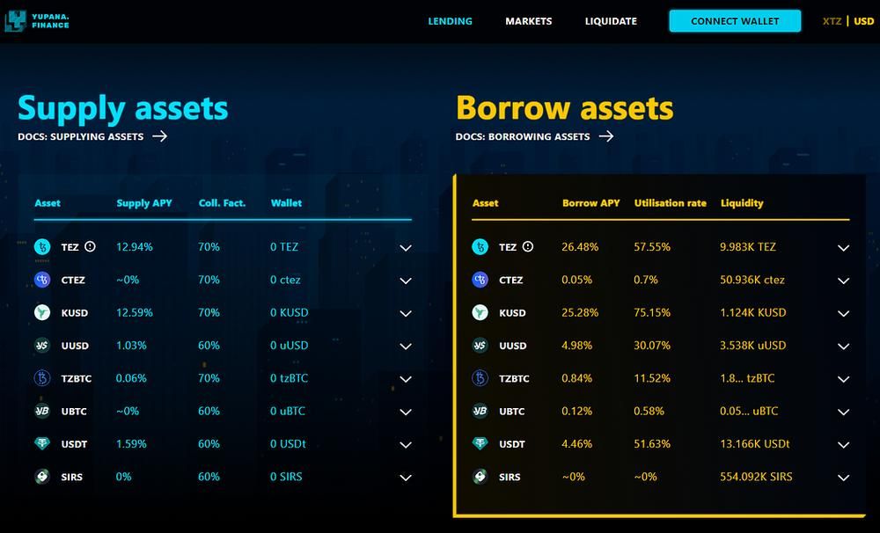The height and width of the screenshot is (533, 880).
Task: Click the CTEZ coin icon under Borrow assets
Action: (480, 280)
